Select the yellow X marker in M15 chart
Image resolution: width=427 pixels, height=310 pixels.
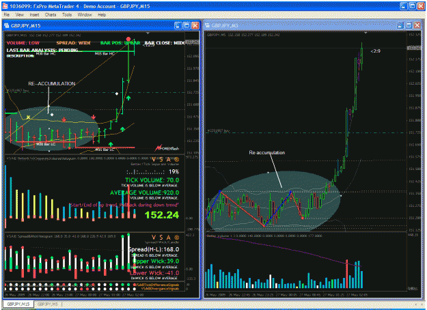pos(28,117)
